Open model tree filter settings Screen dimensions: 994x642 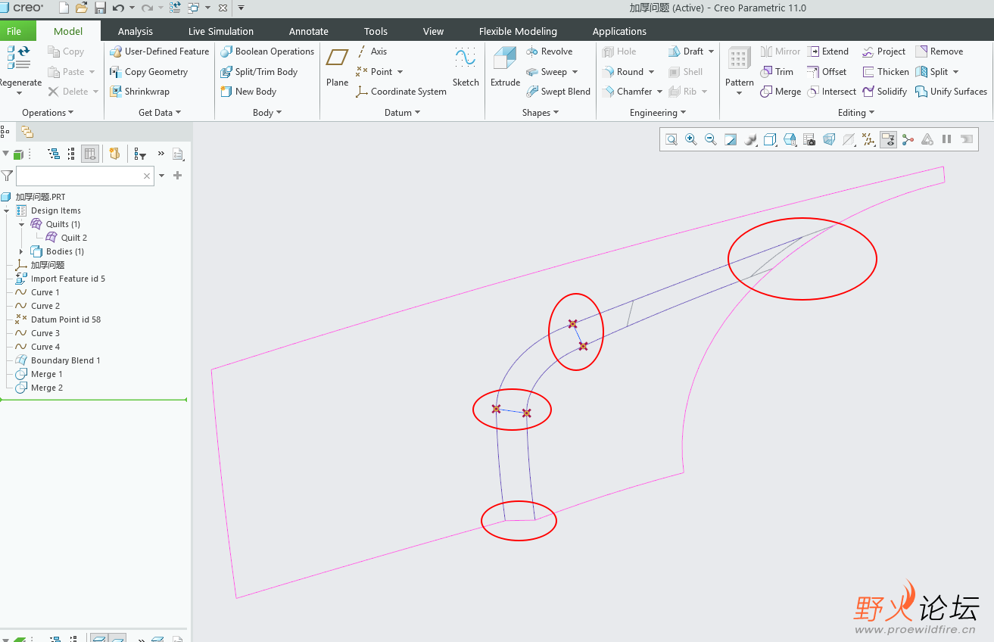point(140,154)
